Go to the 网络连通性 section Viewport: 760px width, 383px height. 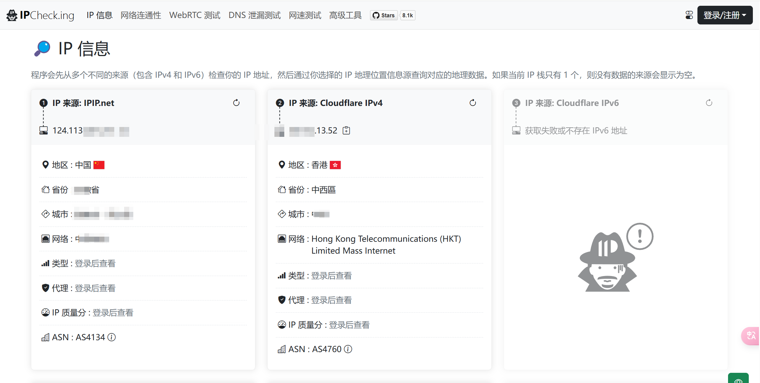point(141,15)
